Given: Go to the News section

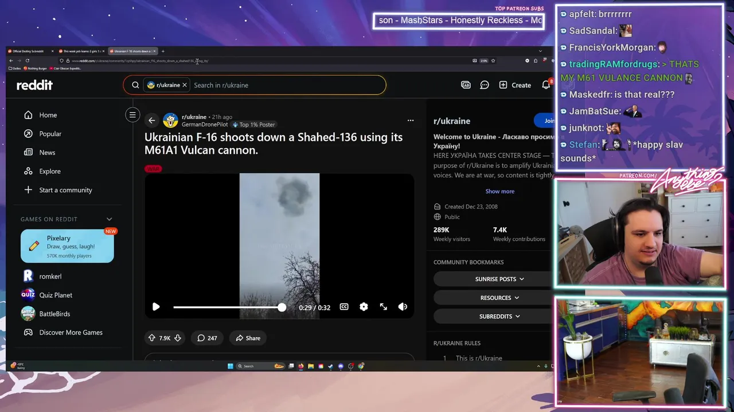Looking at the screenshot, I should 40,152.
